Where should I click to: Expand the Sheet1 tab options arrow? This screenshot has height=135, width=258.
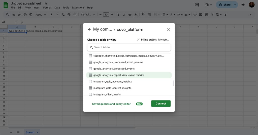pos(37,132)
